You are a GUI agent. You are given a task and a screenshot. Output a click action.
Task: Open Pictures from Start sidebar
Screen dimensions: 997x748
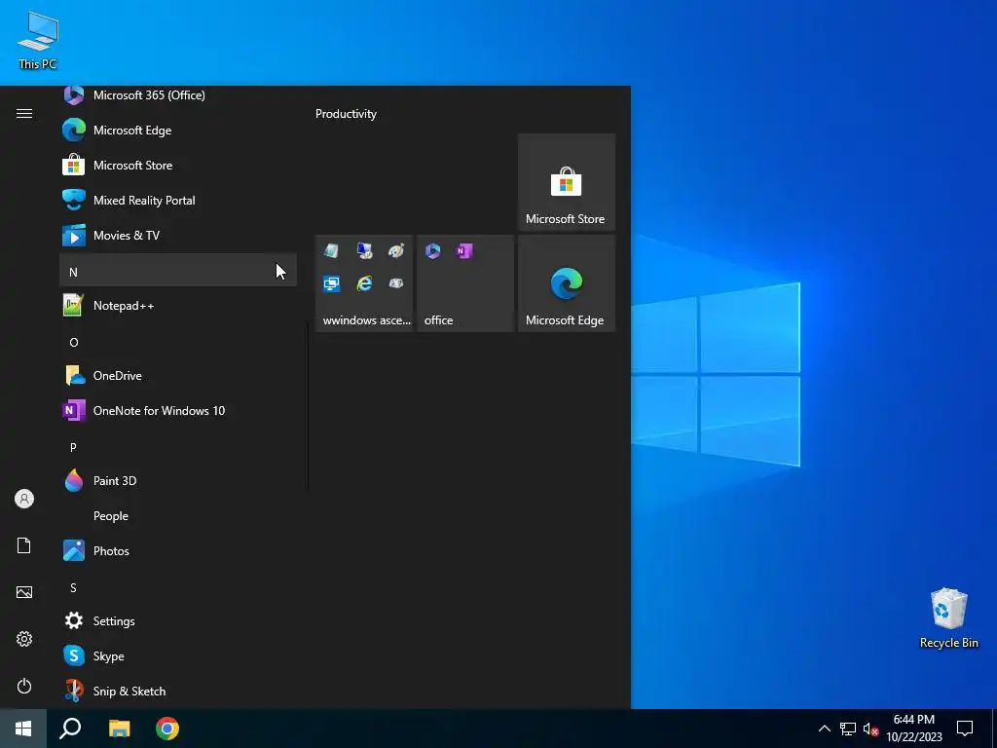[24, 592]
